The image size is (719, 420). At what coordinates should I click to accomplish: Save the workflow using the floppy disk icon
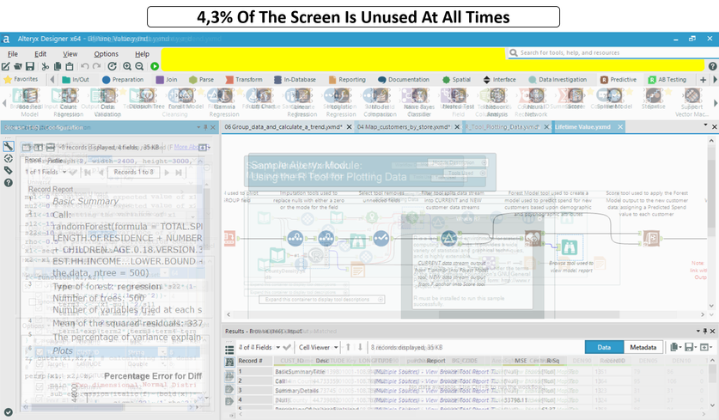30,66
